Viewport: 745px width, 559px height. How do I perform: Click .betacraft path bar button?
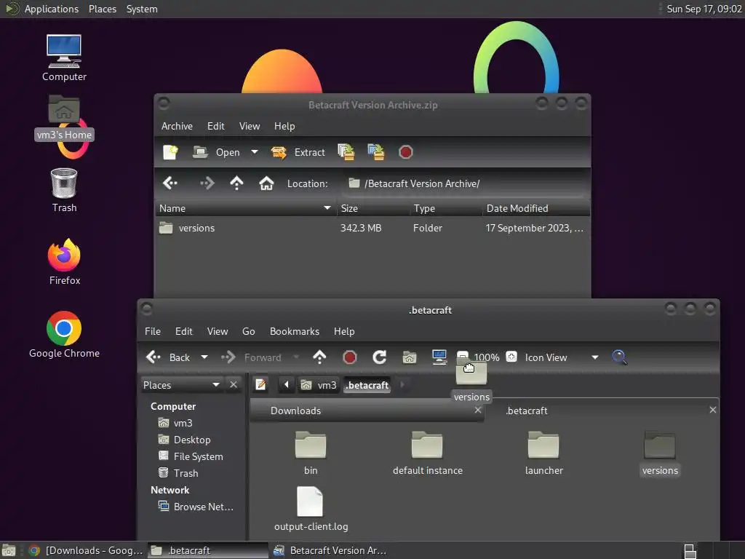[367, 385]
